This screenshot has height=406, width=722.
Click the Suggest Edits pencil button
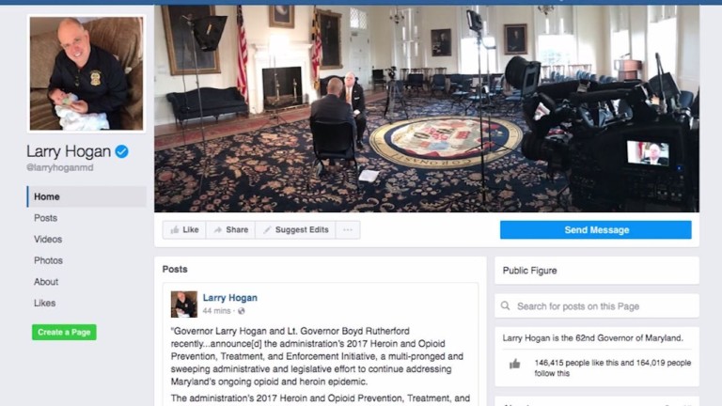point(295,229)
